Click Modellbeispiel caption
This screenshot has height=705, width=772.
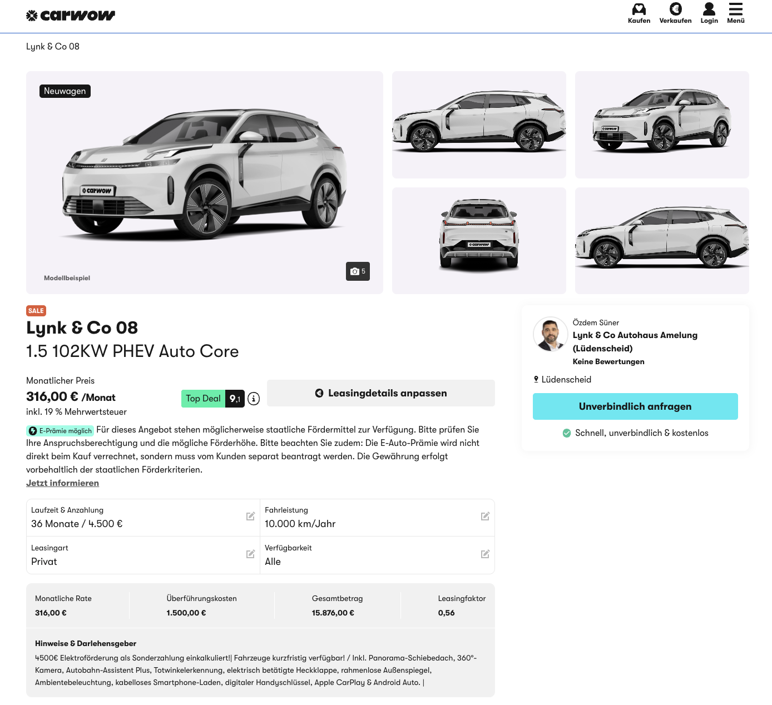tap(67, 278)
